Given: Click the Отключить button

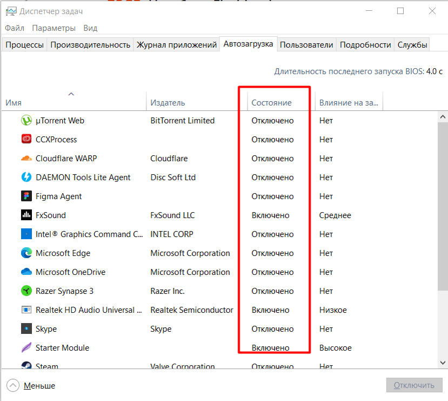Looking at the screenshot, I should 414,385.
